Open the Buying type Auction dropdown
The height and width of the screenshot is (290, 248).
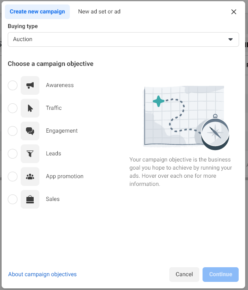pyautogui.click(x=123, y=39)
